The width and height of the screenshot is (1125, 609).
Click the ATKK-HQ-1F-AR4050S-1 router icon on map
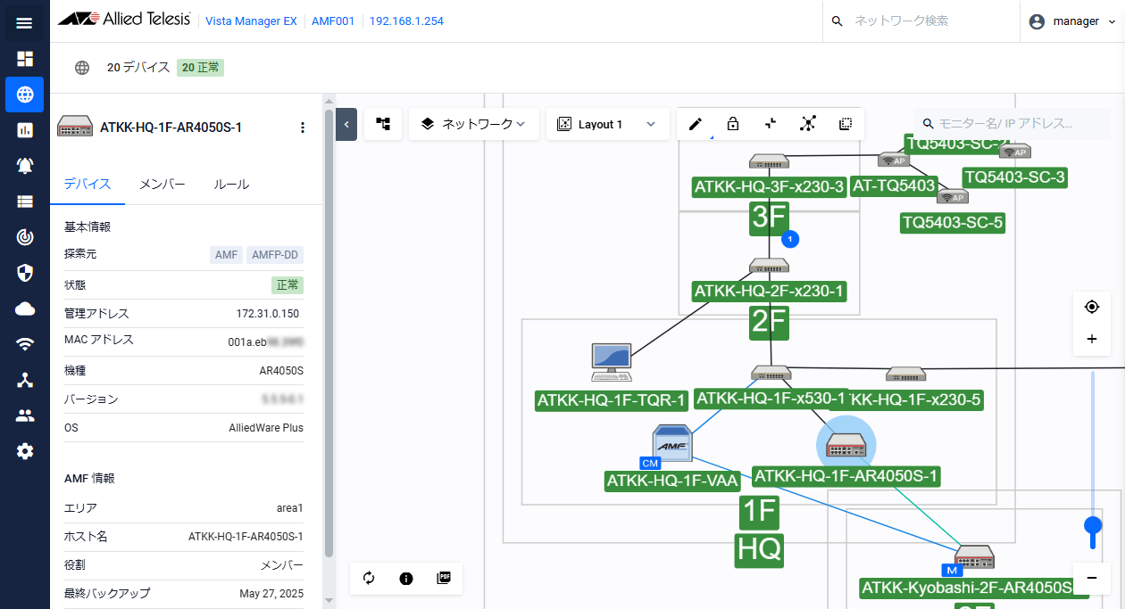pyautogui.click(x=846, y=444)
